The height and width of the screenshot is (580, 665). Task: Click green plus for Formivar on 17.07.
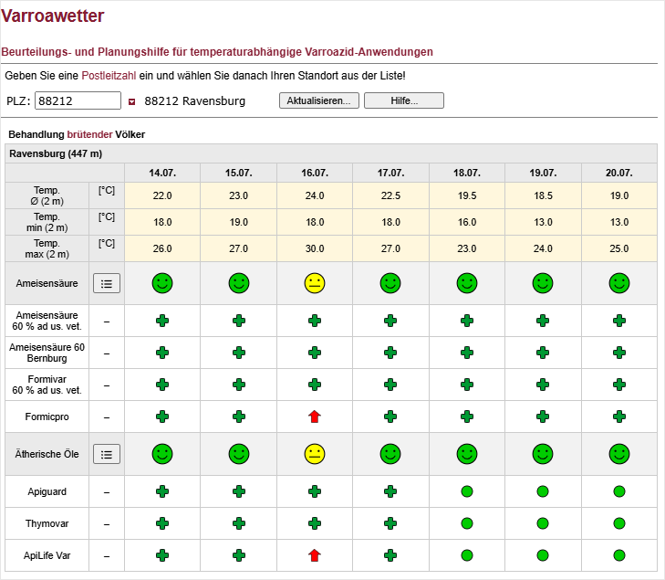390,385
